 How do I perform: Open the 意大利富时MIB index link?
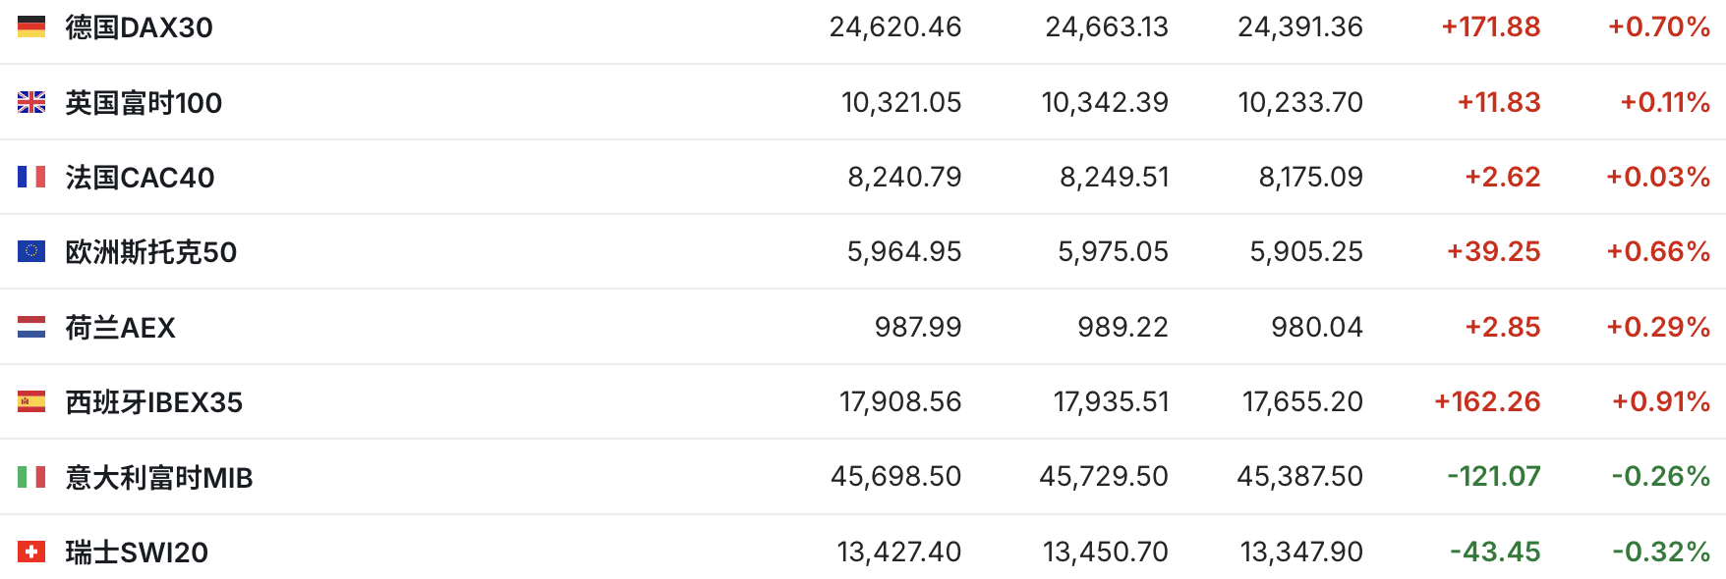tap(159, 478)
